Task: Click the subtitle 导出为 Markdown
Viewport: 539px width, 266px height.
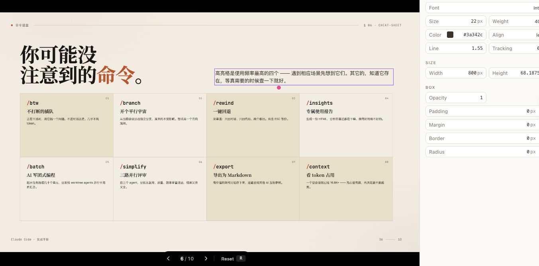Action: click(x=232, y=175)
